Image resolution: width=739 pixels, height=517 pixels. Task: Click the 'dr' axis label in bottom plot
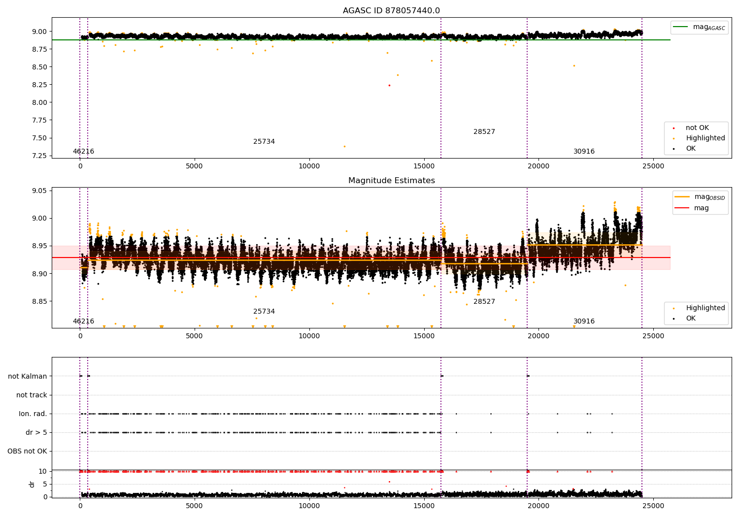pos(32,484)
